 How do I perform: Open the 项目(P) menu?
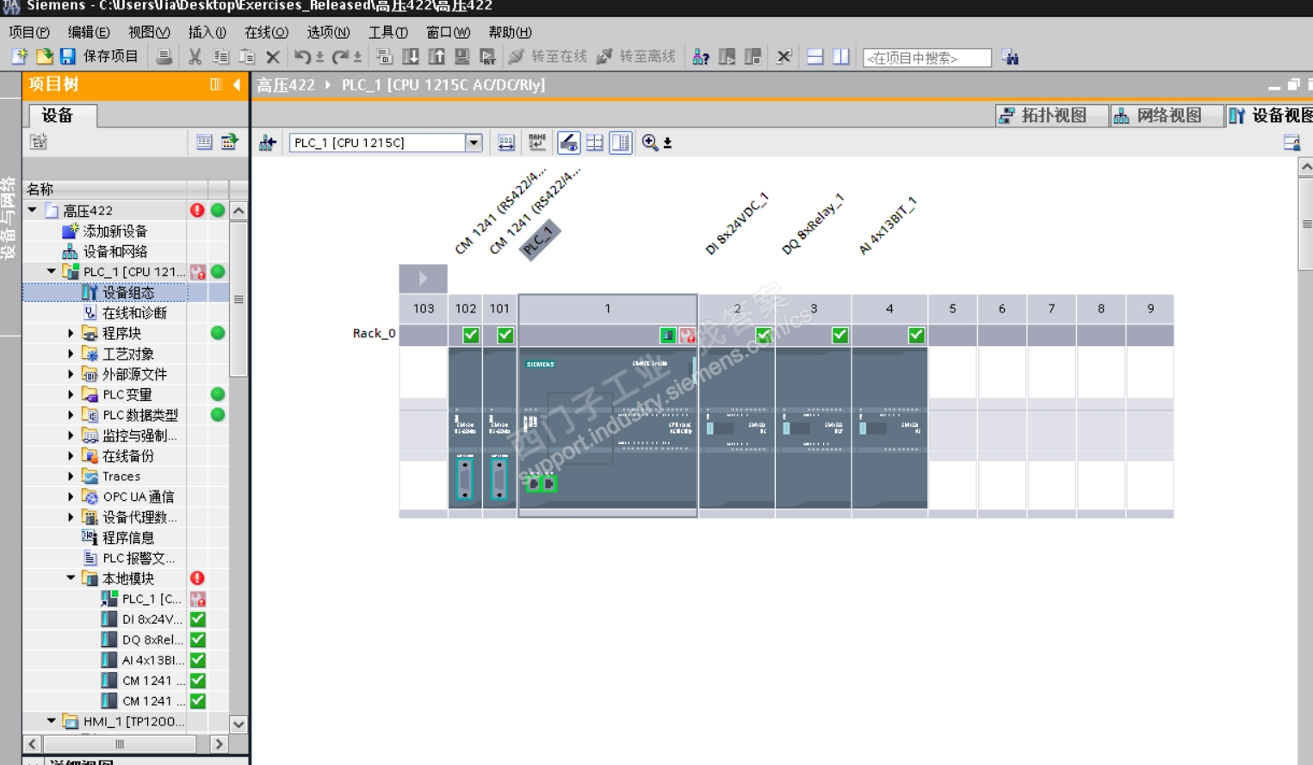29,32
